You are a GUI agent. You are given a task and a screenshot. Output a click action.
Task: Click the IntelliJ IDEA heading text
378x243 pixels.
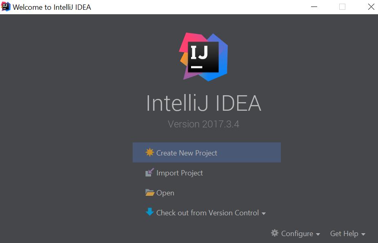click(x=204, y=103)
